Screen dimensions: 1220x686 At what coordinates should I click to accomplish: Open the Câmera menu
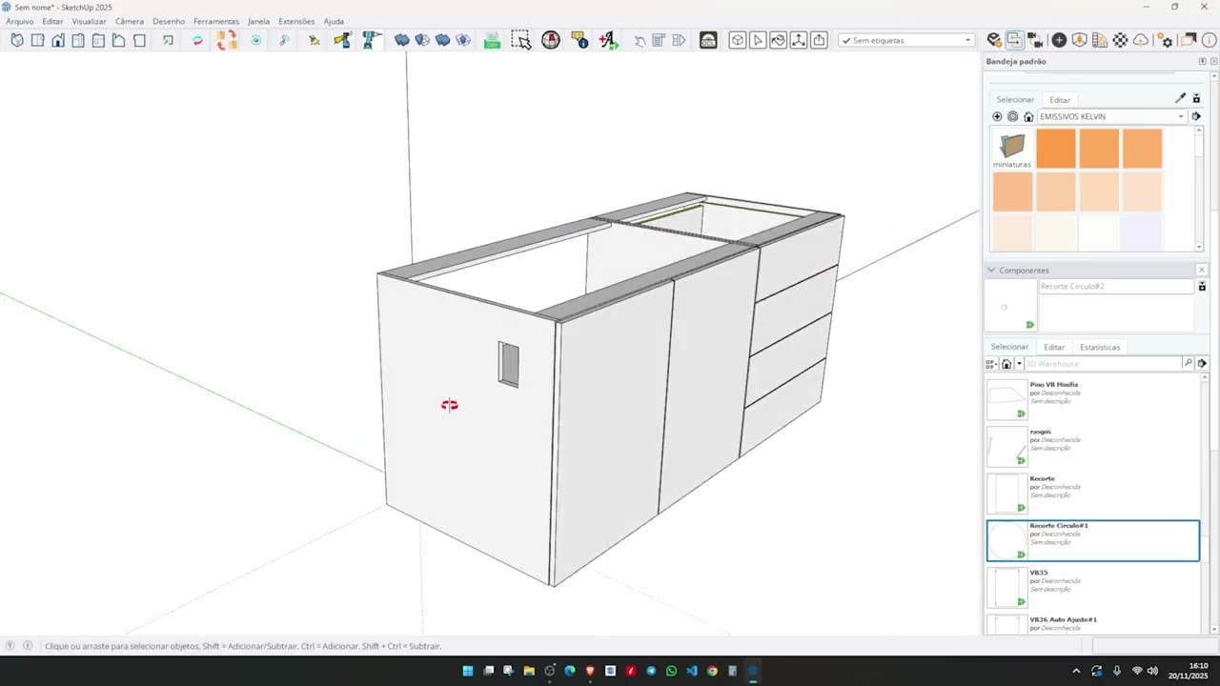pos(130,21)
